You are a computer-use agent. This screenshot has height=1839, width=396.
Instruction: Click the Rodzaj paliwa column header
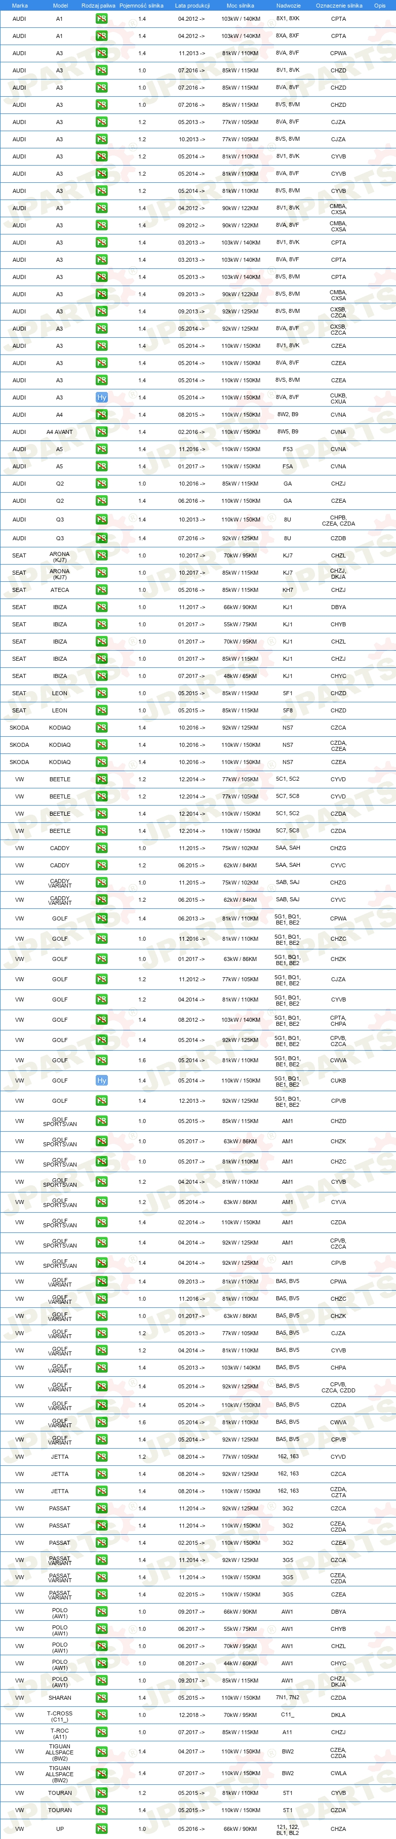98,5
